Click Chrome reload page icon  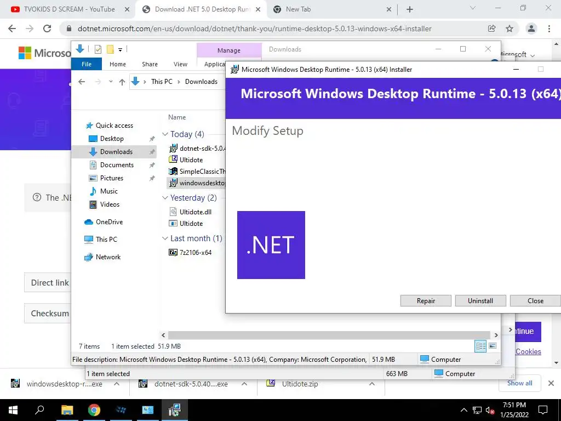tap(47, 29)
